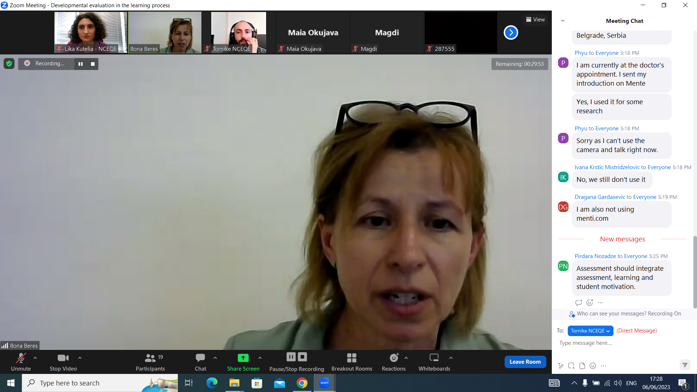Image resolution: width=697 pixels, height=392 pixels.
Task: Click the emoji icon in chat compose bar
Action: click(593, 366)
